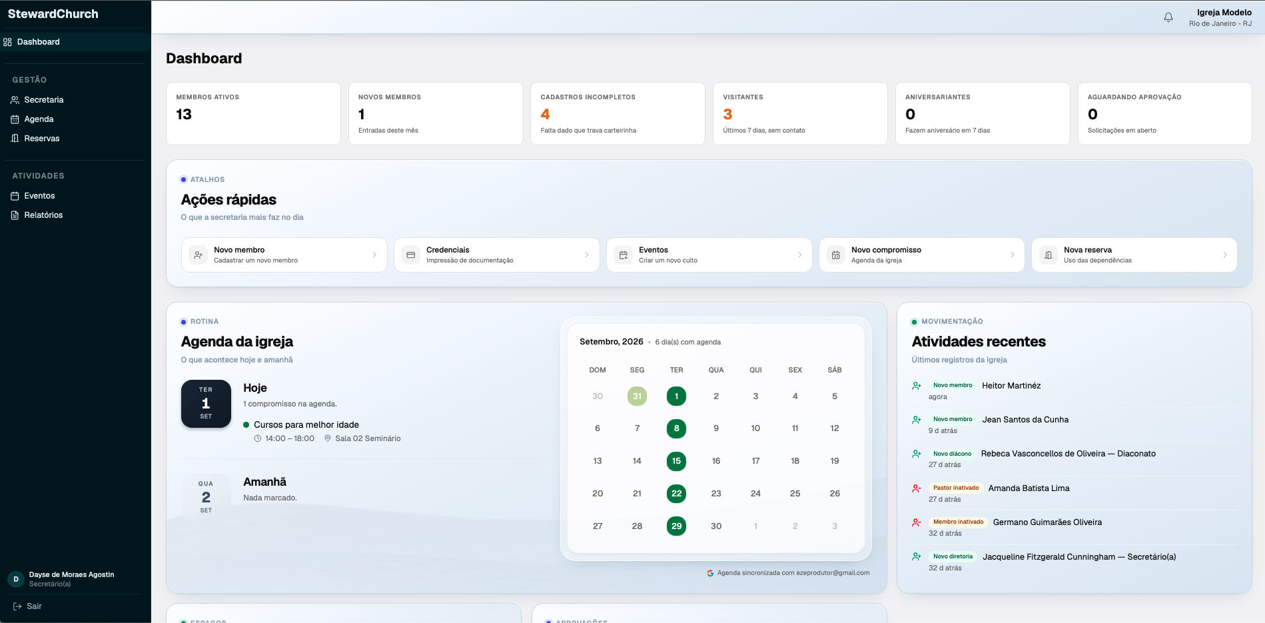Select day 1 on the September calendar

coord(676,396)
